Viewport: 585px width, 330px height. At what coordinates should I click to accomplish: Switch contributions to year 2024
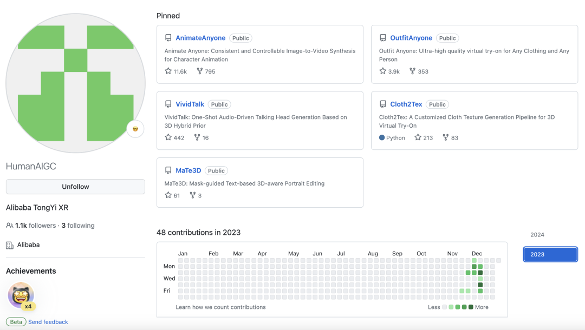click(x=537, y=235)
